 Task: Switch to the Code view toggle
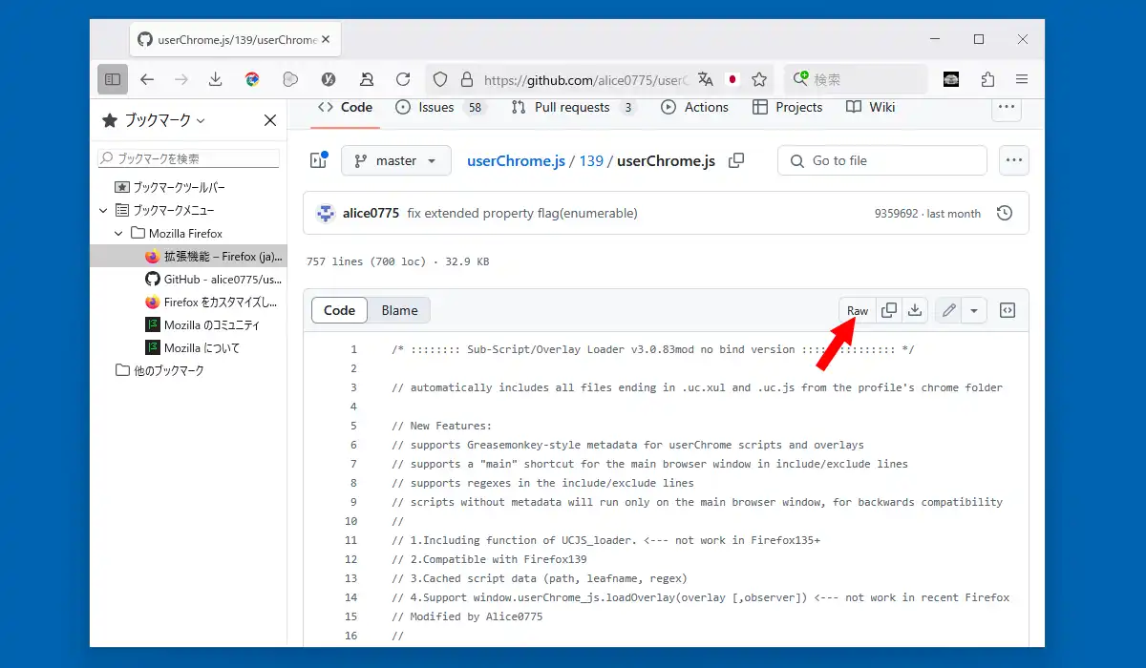339,310
